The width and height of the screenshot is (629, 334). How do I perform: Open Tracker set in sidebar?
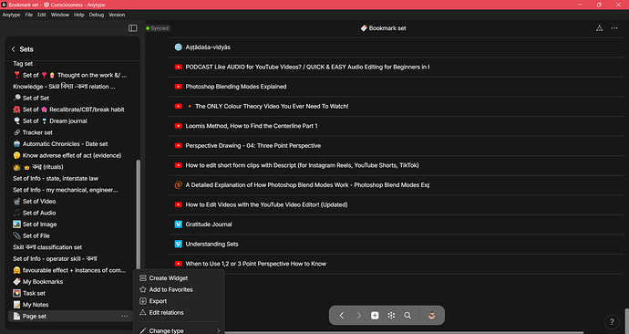37,132
